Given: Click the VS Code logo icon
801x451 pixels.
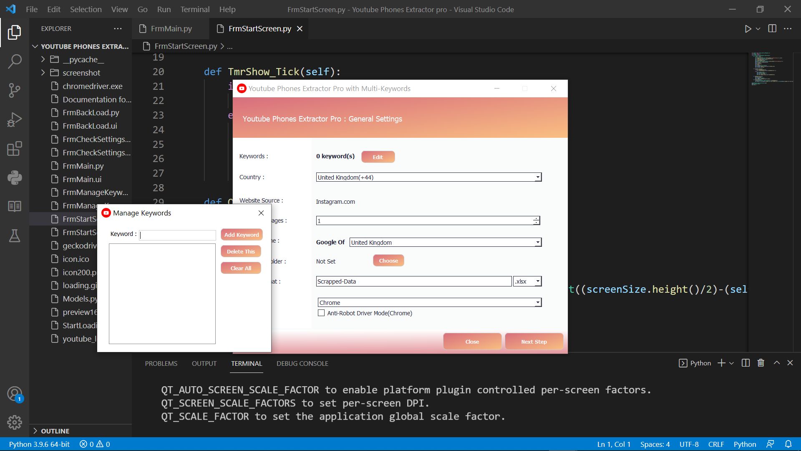Looking at the screenshot, I should click(11, 9).
